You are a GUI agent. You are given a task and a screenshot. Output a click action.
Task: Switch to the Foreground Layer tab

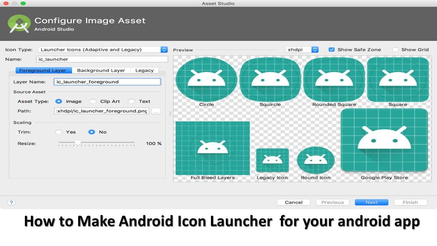pyautogui.click(x=44, y=70)
